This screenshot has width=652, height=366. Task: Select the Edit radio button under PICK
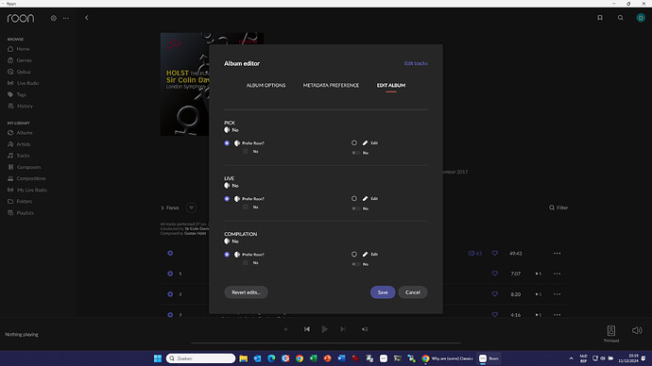pyautogui.click(x=353, y=142)
